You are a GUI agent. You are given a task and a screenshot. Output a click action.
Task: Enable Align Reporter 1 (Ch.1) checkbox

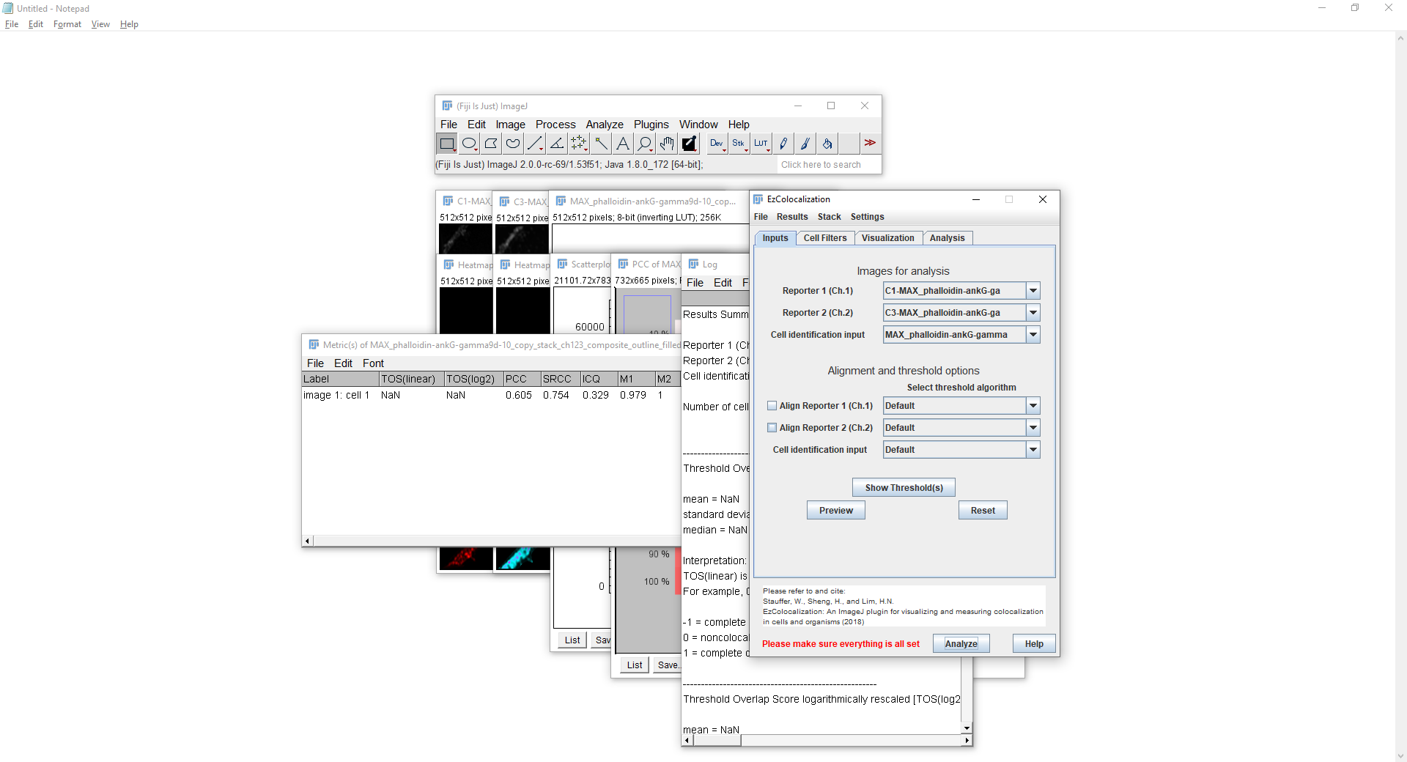(x=772, y=406)
